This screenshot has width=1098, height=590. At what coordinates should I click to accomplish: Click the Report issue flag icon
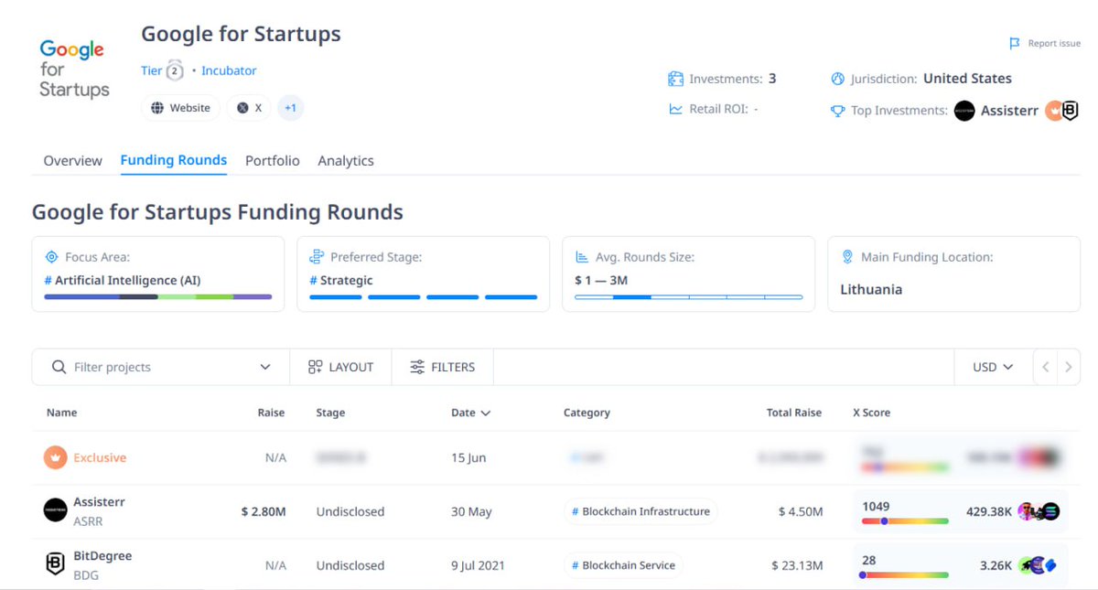1015,43
